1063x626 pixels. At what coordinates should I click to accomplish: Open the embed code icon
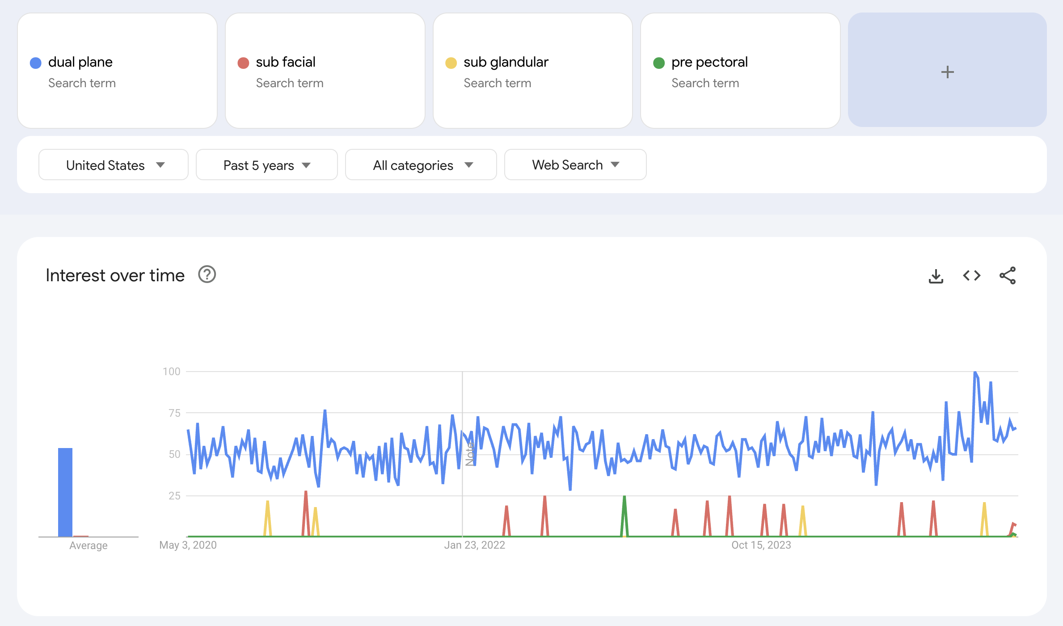pos(971,275)
